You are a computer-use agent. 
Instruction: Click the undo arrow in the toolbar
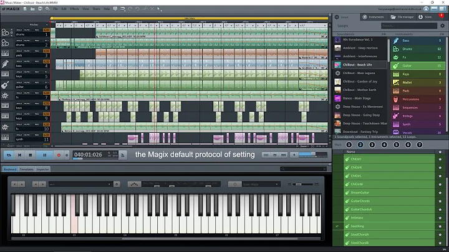pyautogui.click(x=130, y=9)
